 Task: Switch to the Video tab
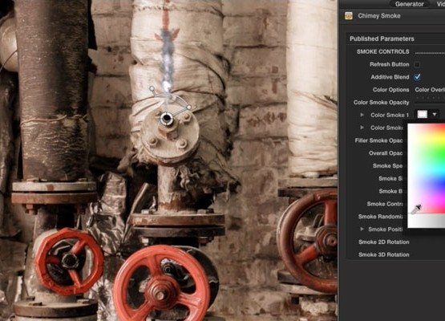(439, 4)
